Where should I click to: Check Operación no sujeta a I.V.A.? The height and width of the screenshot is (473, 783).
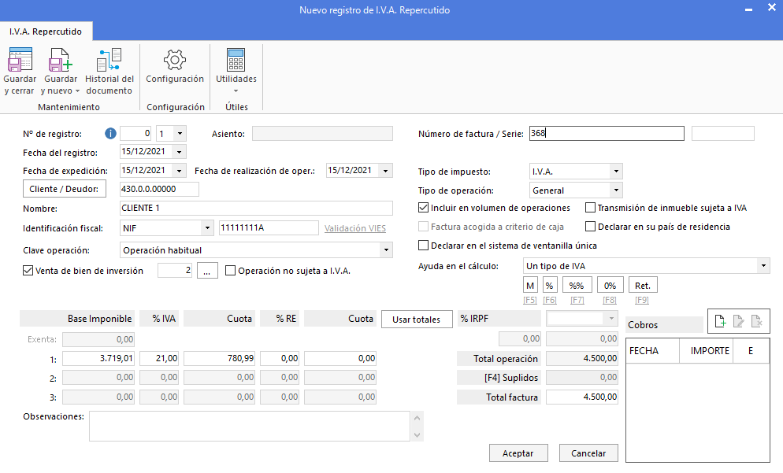[x=230, y=271]
